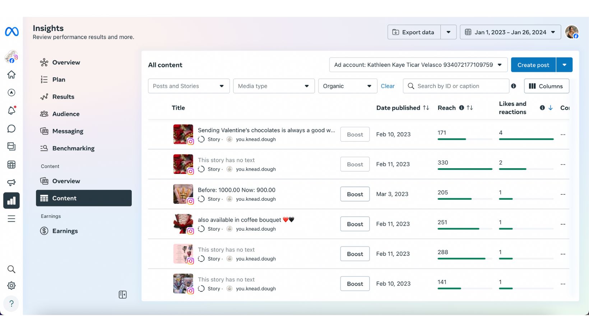The image size is (589, 332).
Task: Open the Ads megaphone icon
Action: [11, 183]
